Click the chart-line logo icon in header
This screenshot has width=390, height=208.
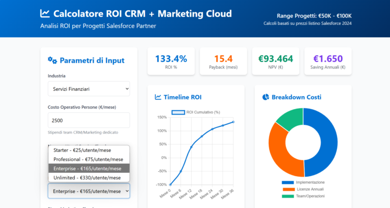coord(45,14)
